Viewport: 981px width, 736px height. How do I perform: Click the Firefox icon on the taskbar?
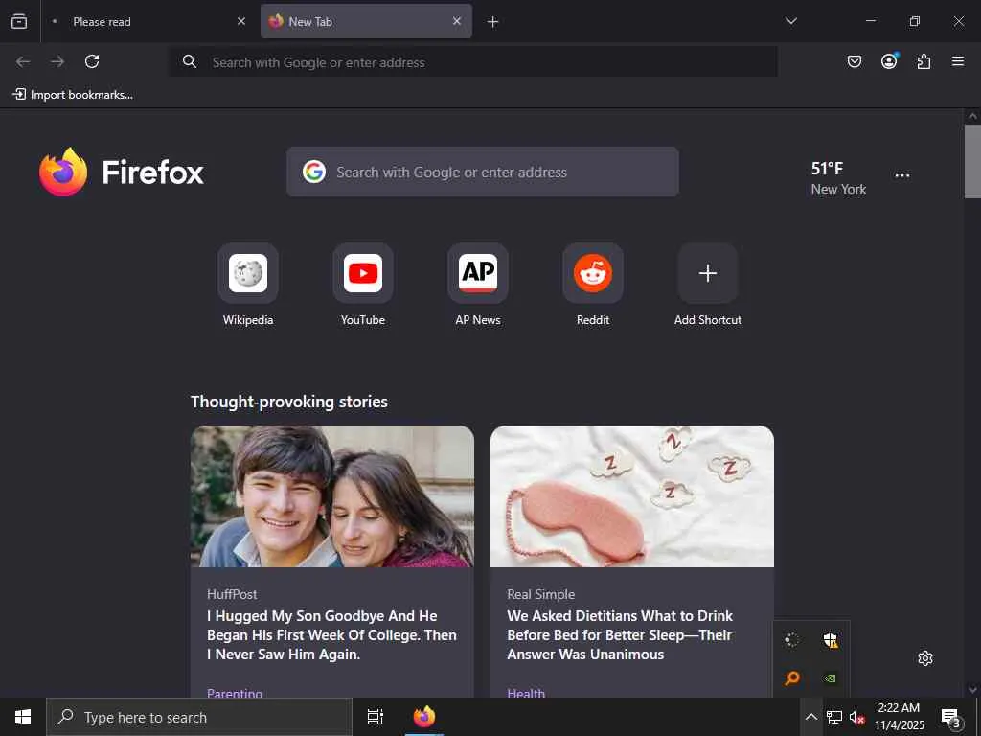pyautogui.click(x=424, y=717)
